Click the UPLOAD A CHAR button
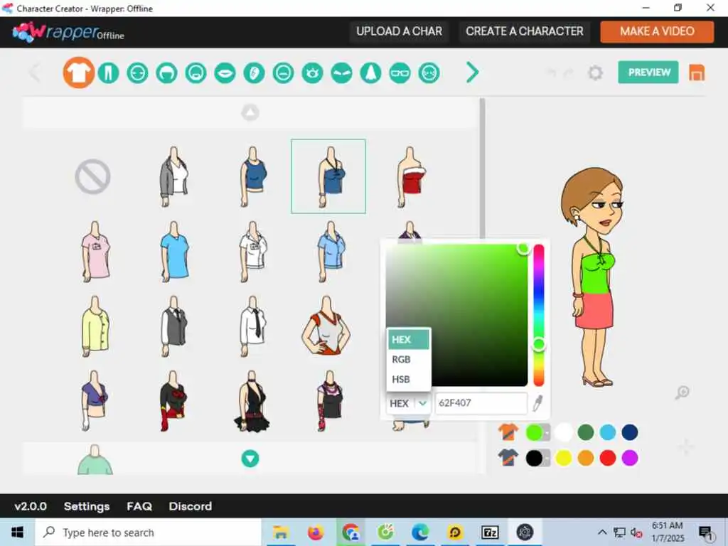Screen dimensions: 728x546 tap(399, 31)
